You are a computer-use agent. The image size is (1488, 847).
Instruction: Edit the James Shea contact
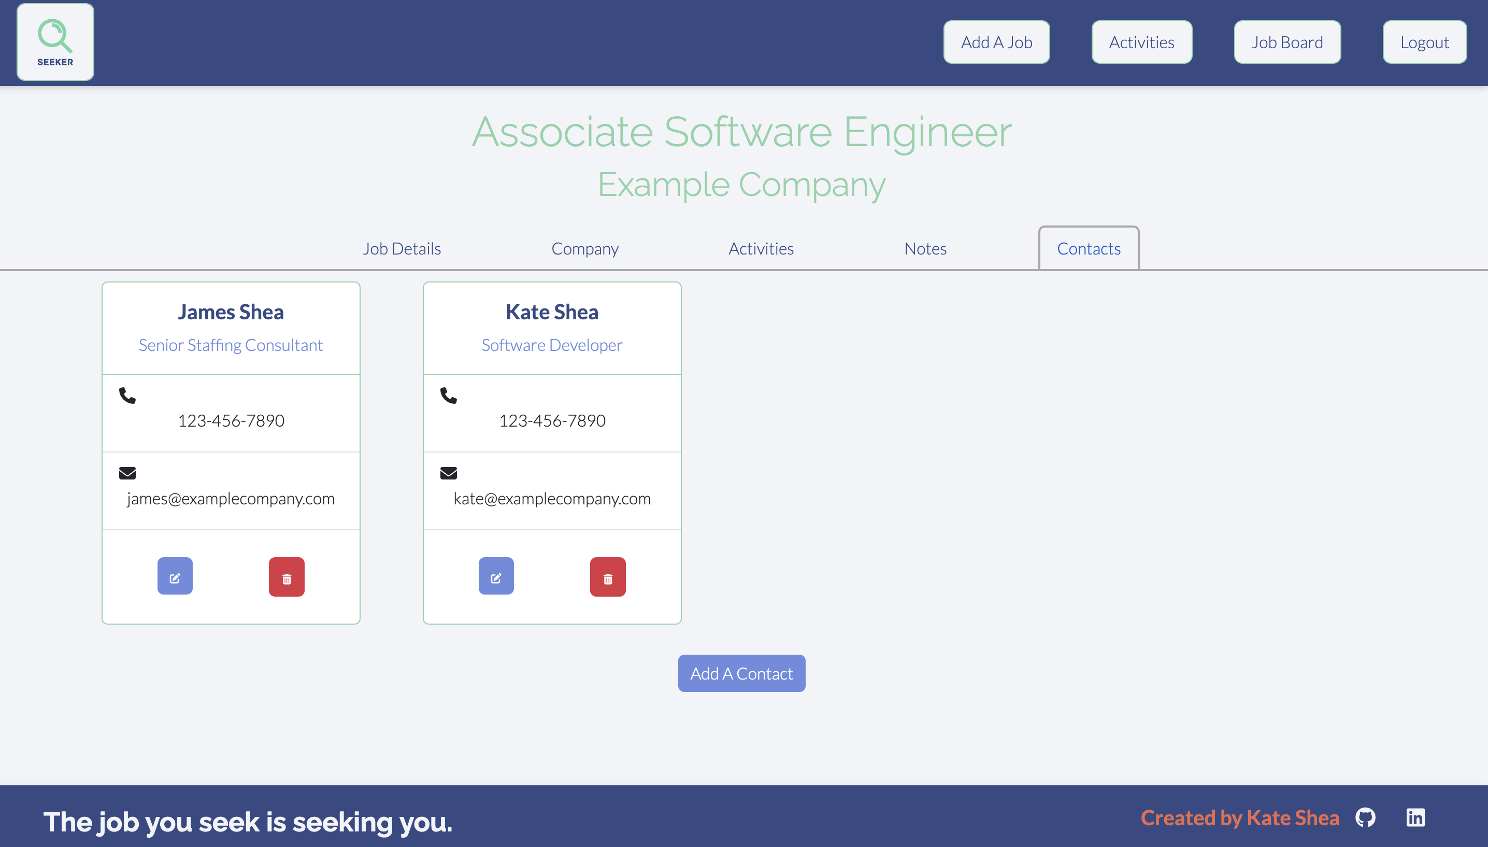[175, 576]
